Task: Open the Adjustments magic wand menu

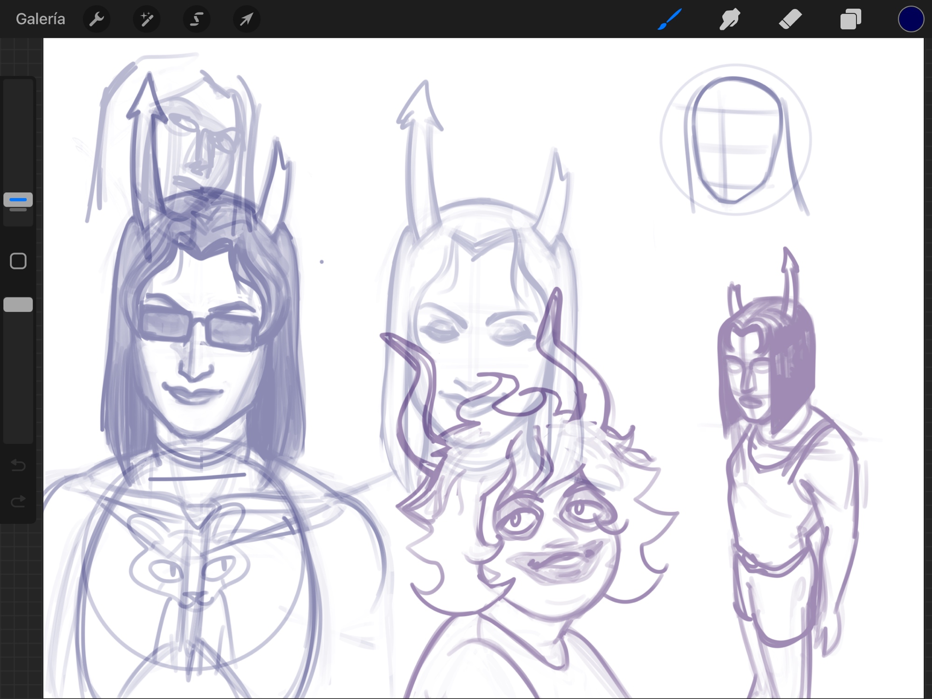Action: click(146, 19)
